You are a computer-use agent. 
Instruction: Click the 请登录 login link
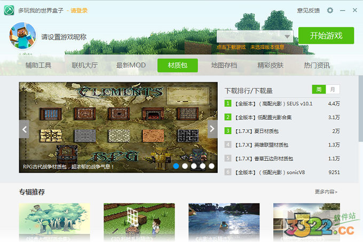[x=79, y=11]
